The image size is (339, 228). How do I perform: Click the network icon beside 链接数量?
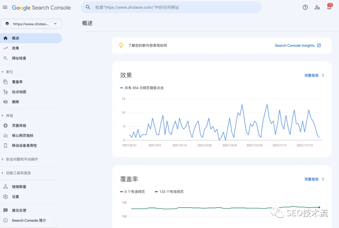[5, 187]
